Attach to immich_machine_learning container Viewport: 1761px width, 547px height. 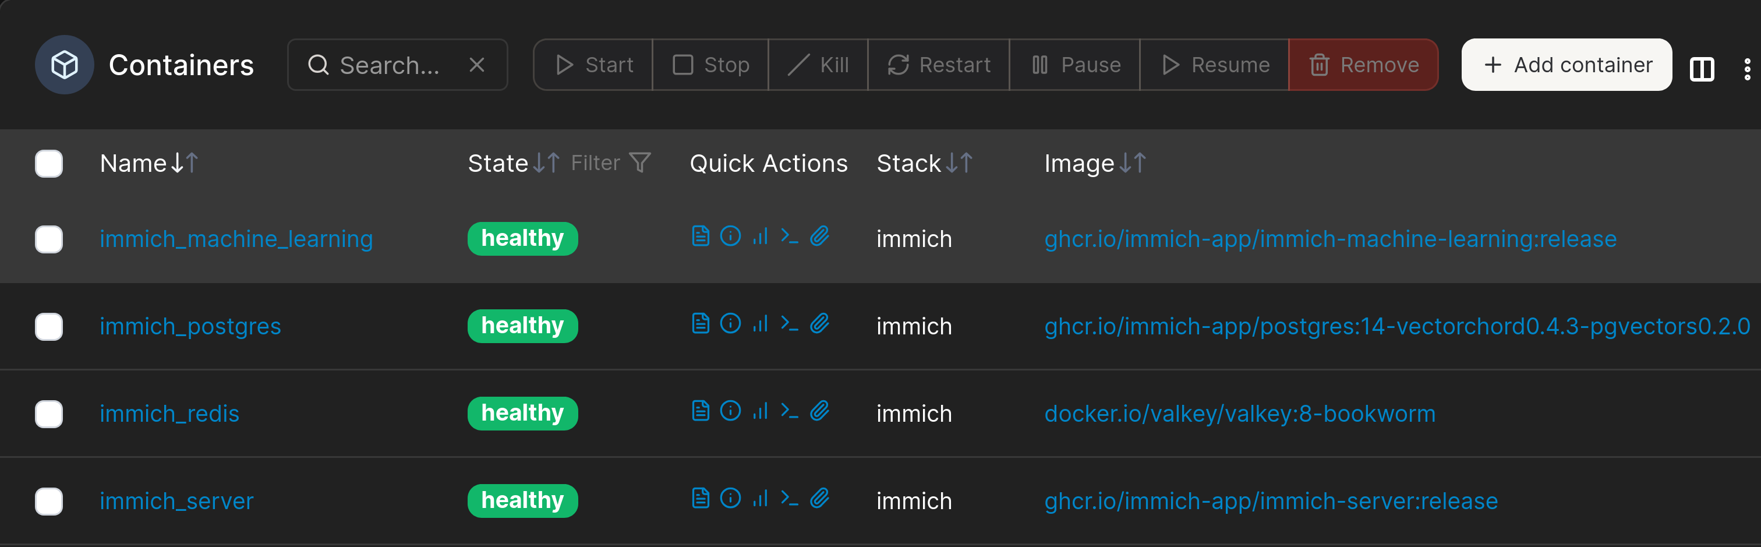click(x=820, y=236)
